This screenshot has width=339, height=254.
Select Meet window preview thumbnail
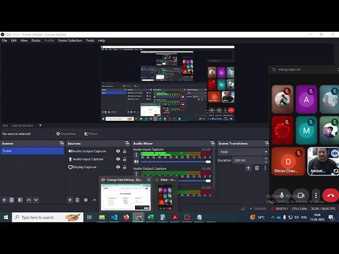click(x=165, y=197)
